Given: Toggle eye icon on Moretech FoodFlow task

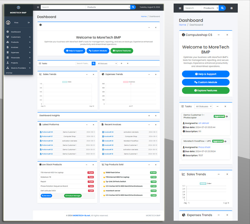Looking at the screenshot, I should pyautogui.click(x=226, y=141).
